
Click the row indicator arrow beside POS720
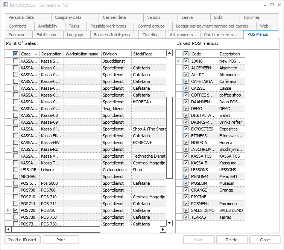[x=8, y=210]
